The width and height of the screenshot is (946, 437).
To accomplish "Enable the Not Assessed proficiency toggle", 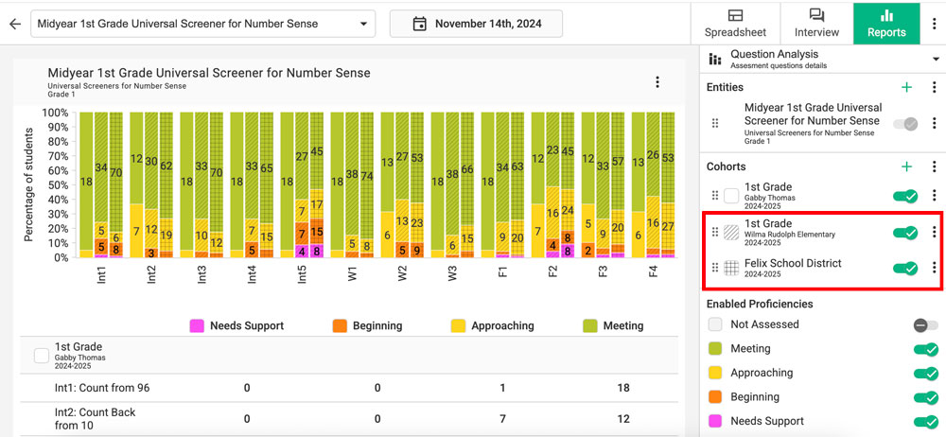I will [925, 325].
